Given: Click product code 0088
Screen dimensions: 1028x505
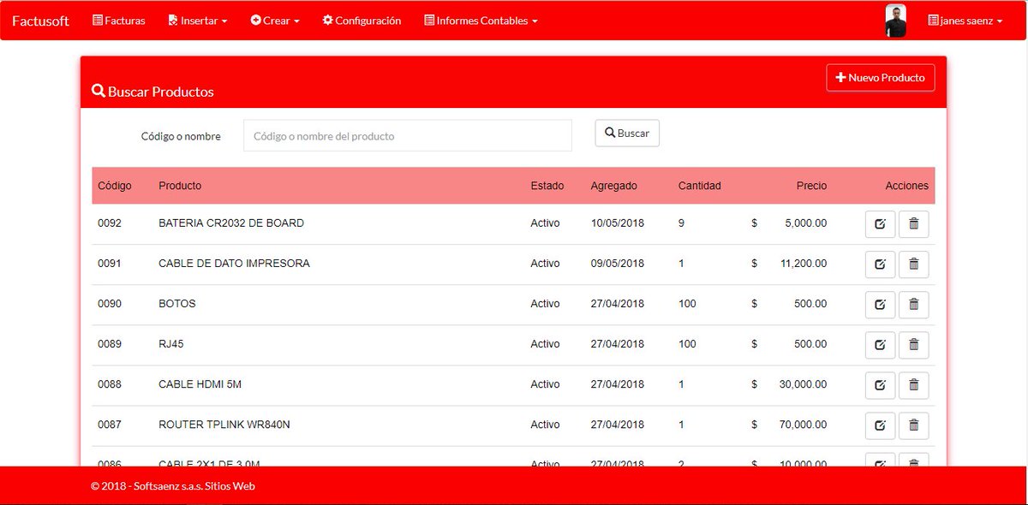Looking at the screenshot, I should coord(110,384).
